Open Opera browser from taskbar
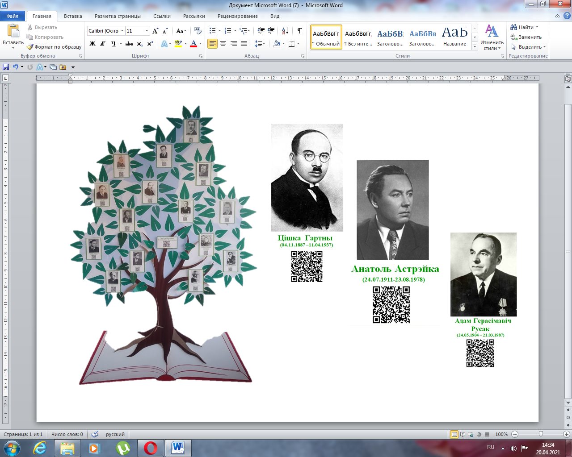 [x=151, y=448]
